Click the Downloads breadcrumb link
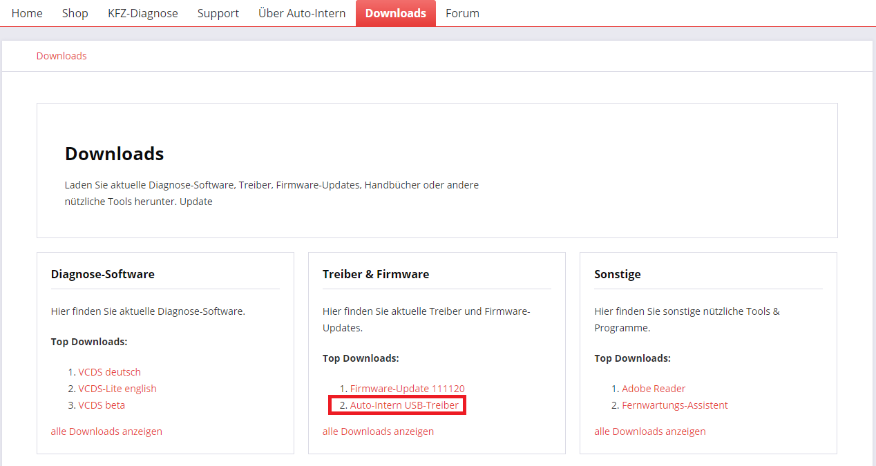 pos(61,56)
